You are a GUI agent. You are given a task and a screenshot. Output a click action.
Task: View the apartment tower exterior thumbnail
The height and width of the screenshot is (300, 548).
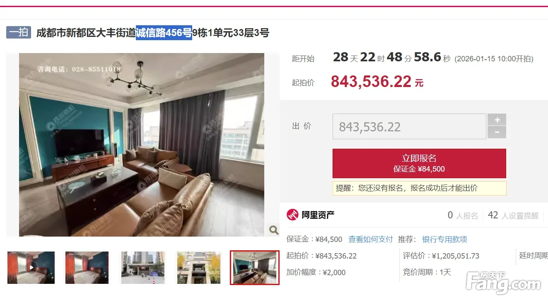pos(199,268)
